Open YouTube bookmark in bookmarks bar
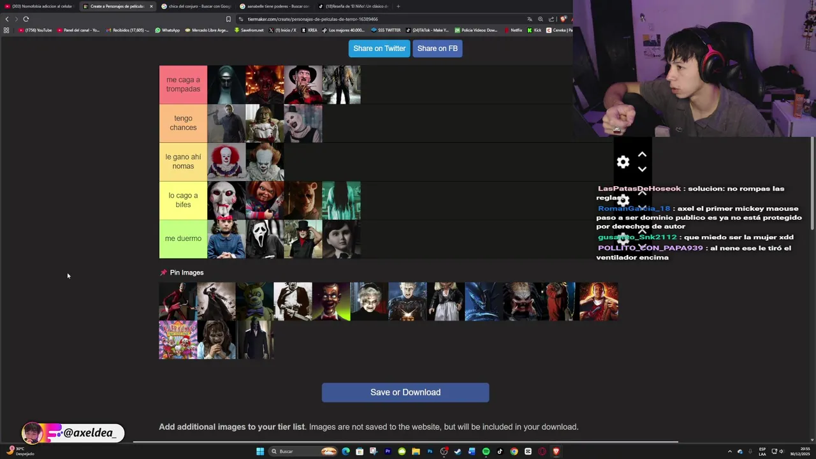816x459 pixels. (x=36, y=30)
